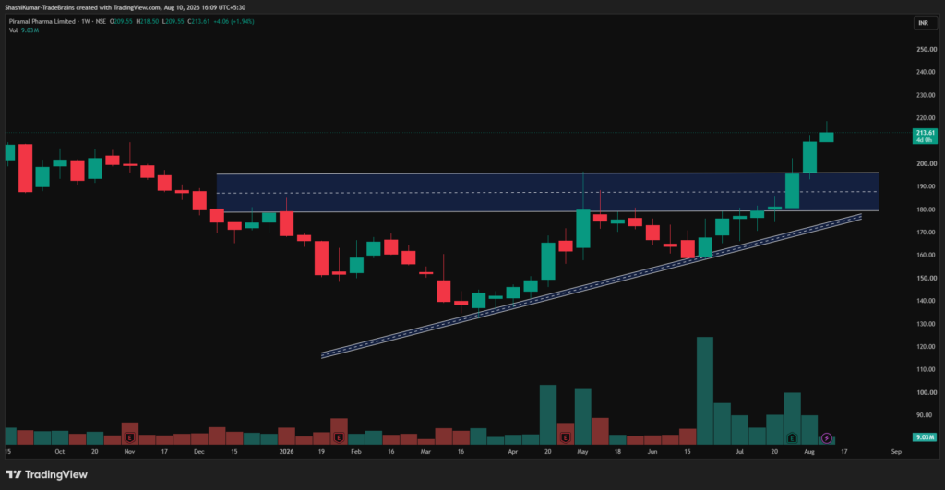
Task: Click the 130.00 price axis label
Action: [927, 324]
